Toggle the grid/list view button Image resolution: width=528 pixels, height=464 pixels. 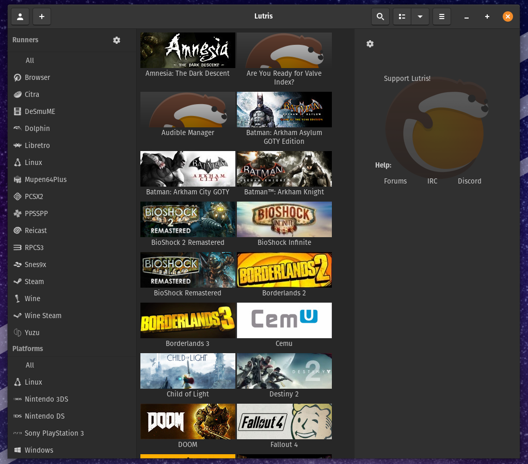[402, 17]
